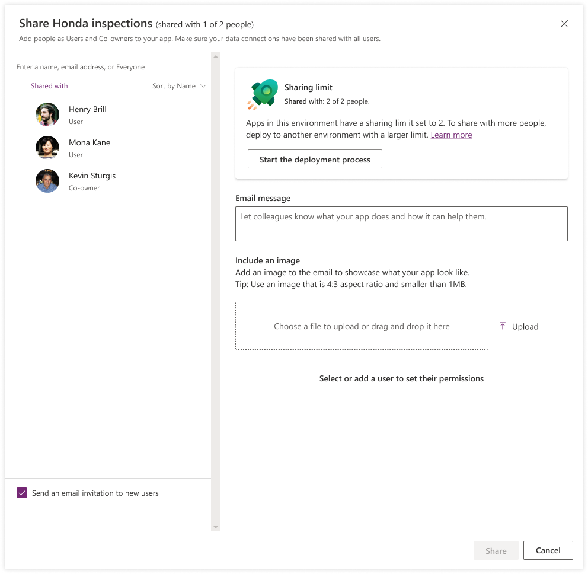Screen dimensions: 588x574
Task: Click the Share button
Action: (496, 550)
